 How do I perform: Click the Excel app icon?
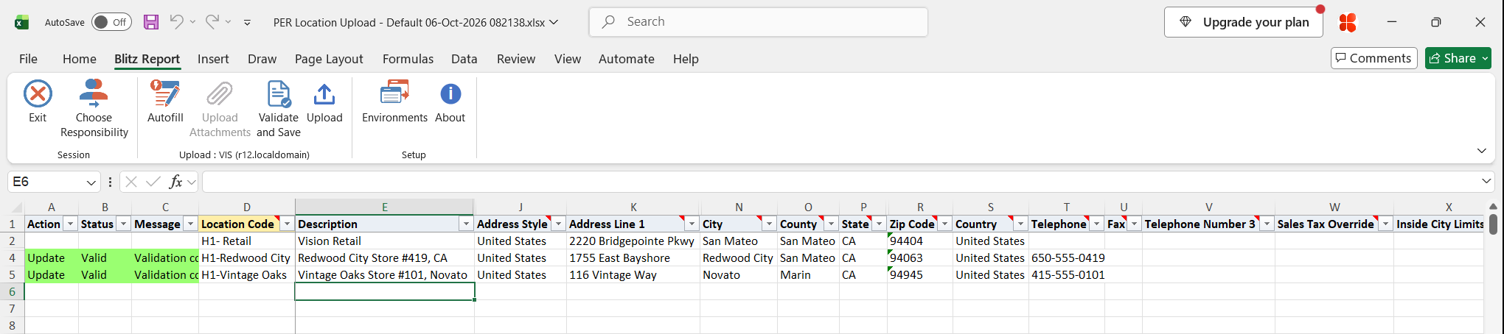point(21,22)
